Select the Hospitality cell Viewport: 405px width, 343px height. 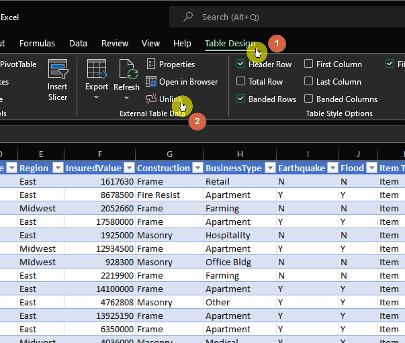[x=240, y=236]
